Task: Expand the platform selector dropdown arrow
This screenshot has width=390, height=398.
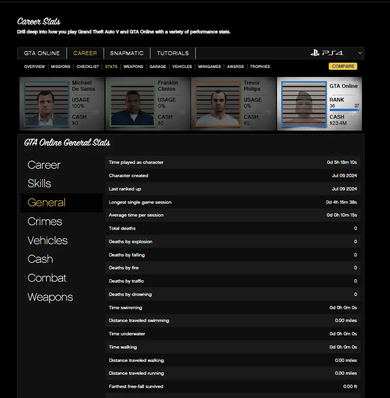Action: 360,53
